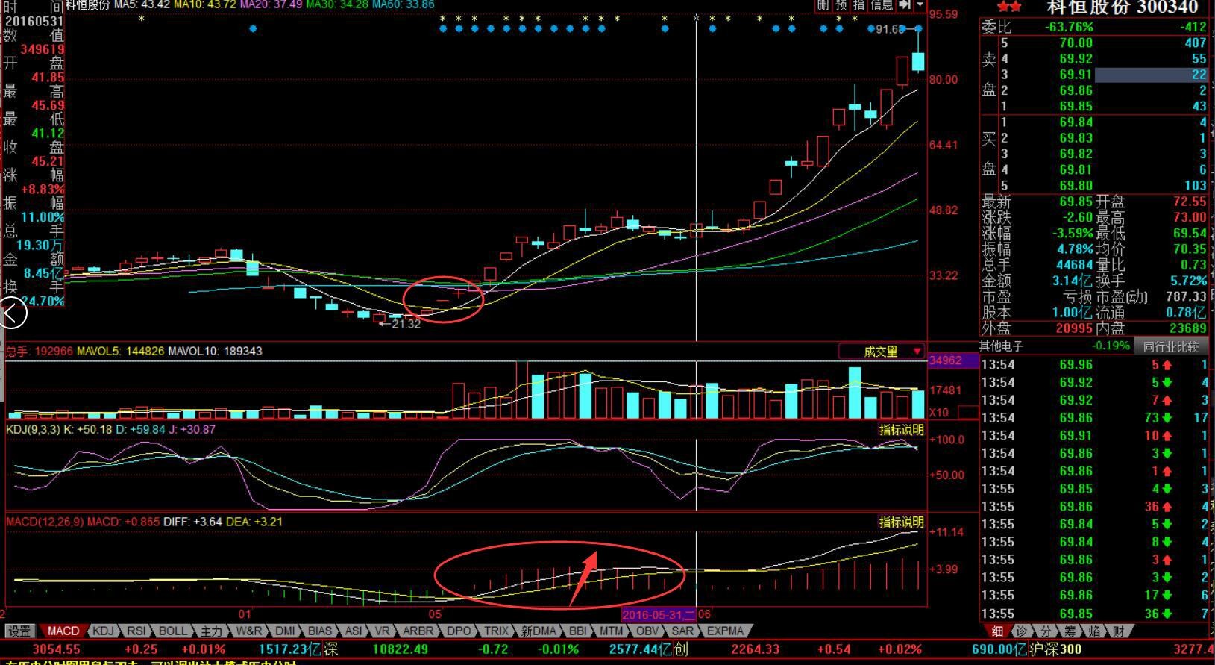Screen dimensions: 1215x665
Task: Click the X10 volume scale label
Action: 939,412
